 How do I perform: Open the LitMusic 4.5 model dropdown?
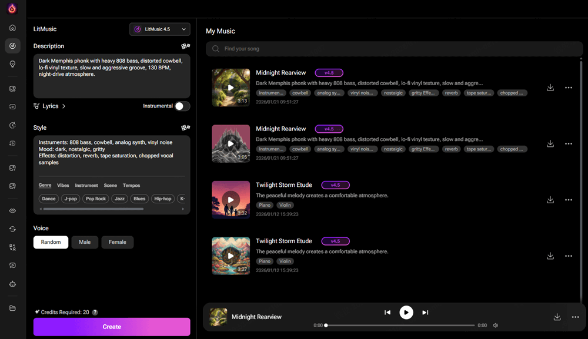[159, 29]
